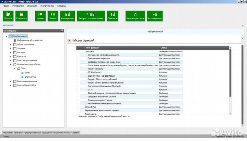This screenshot has height=141, width=247.
Task: Expand the Списки сканирования tree node
Action: pyautogui.click(x=10, y=81)
